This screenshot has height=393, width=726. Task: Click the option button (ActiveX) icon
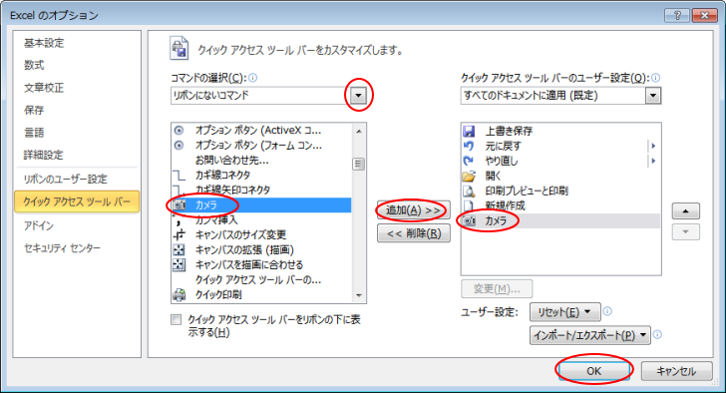(179, 131)
